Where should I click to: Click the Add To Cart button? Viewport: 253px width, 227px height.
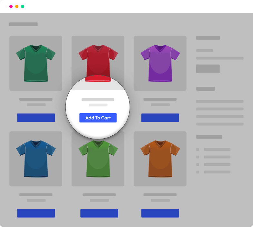click(x=98, y=118)
